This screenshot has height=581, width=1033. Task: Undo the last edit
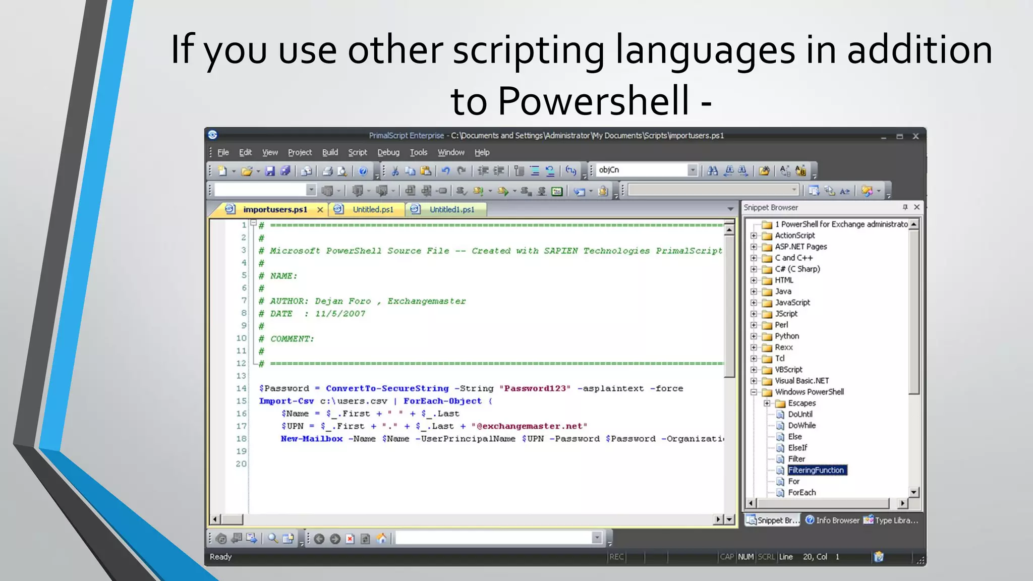click(446, 171)
